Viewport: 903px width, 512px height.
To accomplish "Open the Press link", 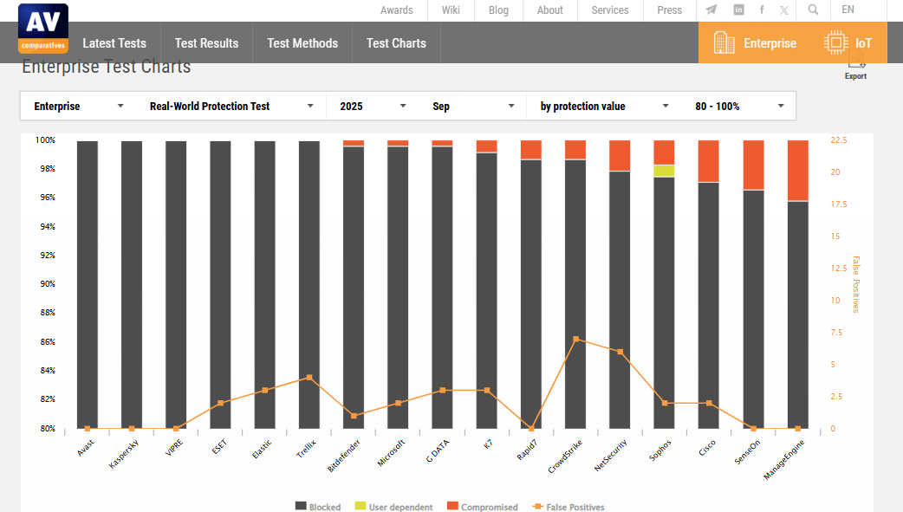I will click(670, 10).
